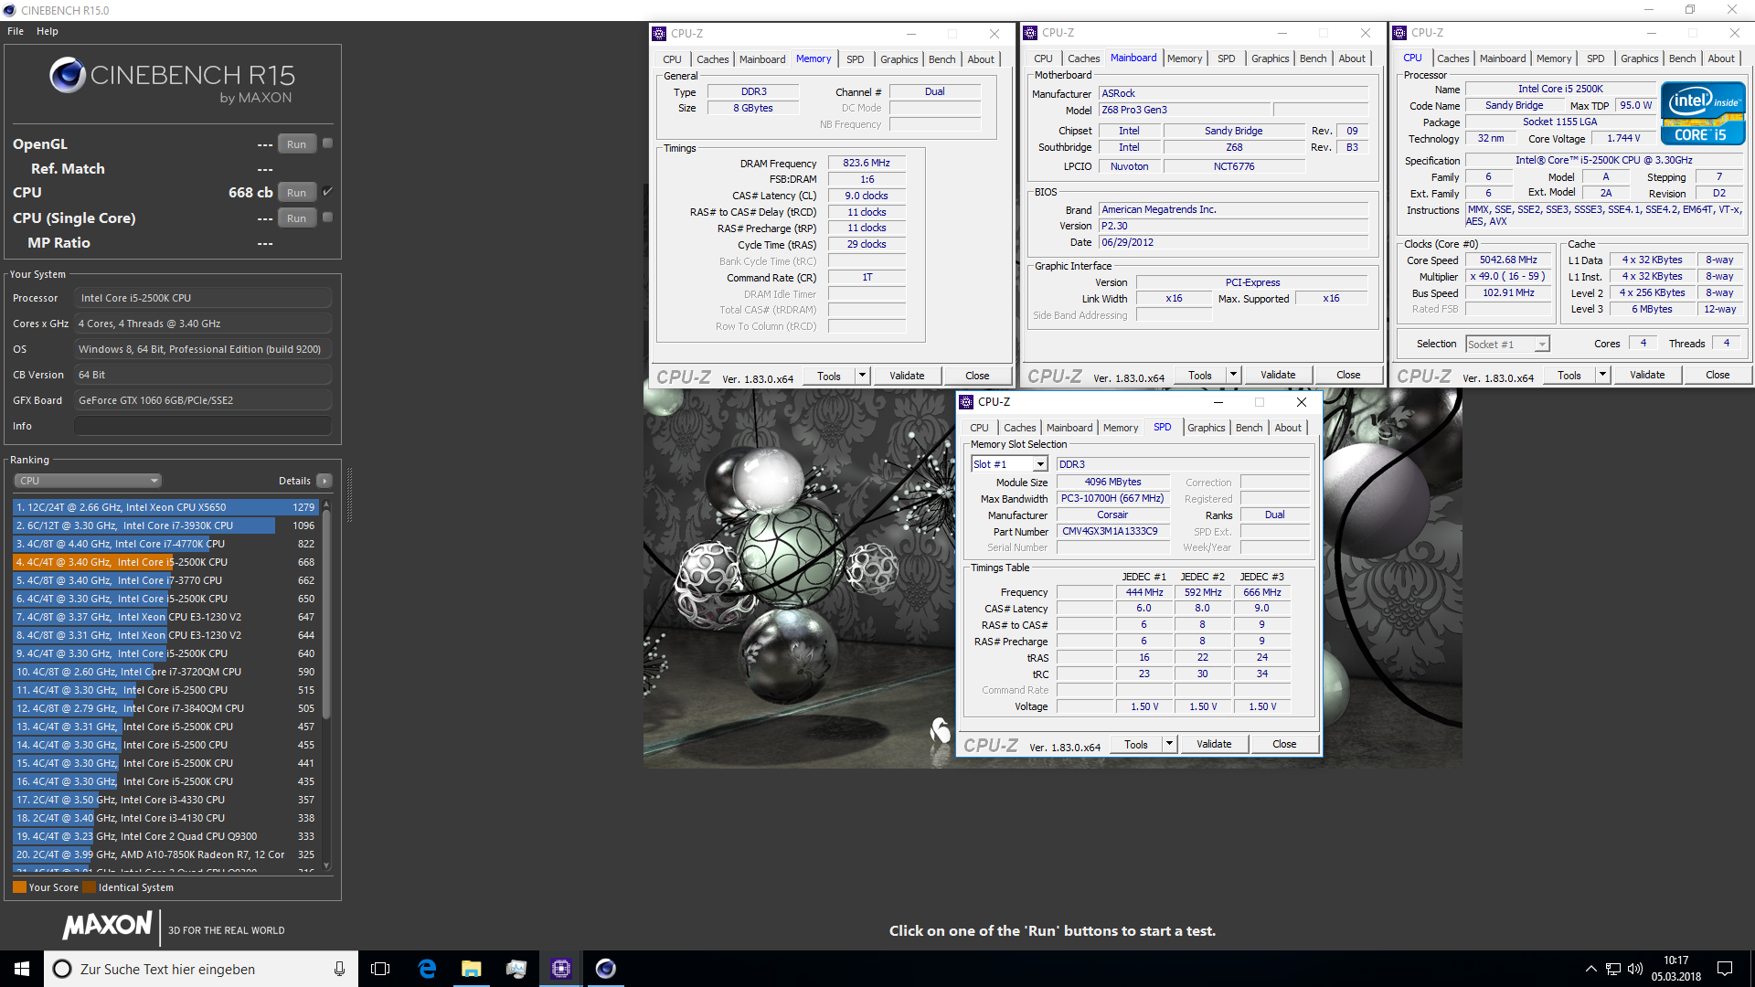Screen dimensions: 1755x987
Task: Open Tools dropdown arrow in CPU window
Action: point(1601,375)
